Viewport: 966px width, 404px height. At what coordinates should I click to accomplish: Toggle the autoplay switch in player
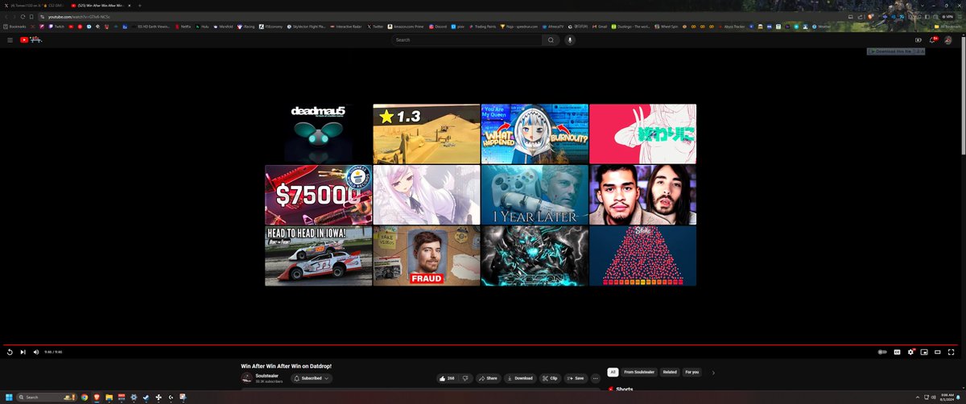[882, 352]
